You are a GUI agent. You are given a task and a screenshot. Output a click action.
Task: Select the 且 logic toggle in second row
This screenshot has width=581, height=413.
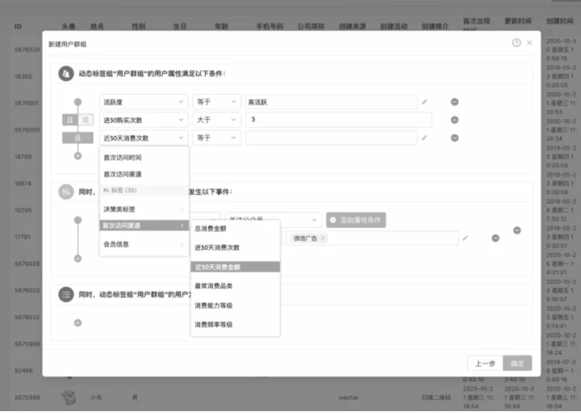[x=70, y=120]
